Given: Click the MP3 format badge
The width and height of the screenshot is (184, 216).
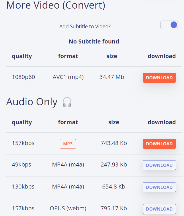Looking at the screenshot, I should [68, 144].
